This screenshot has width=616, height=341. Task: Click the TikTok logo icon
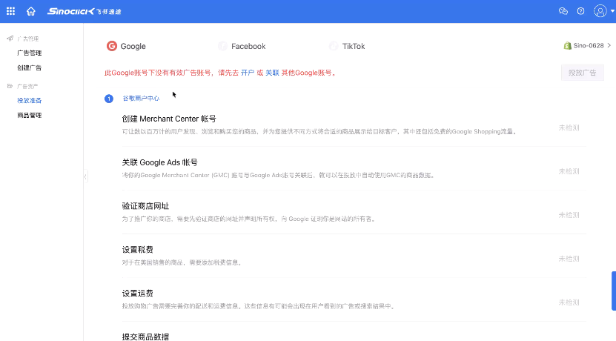click(334, 46)
